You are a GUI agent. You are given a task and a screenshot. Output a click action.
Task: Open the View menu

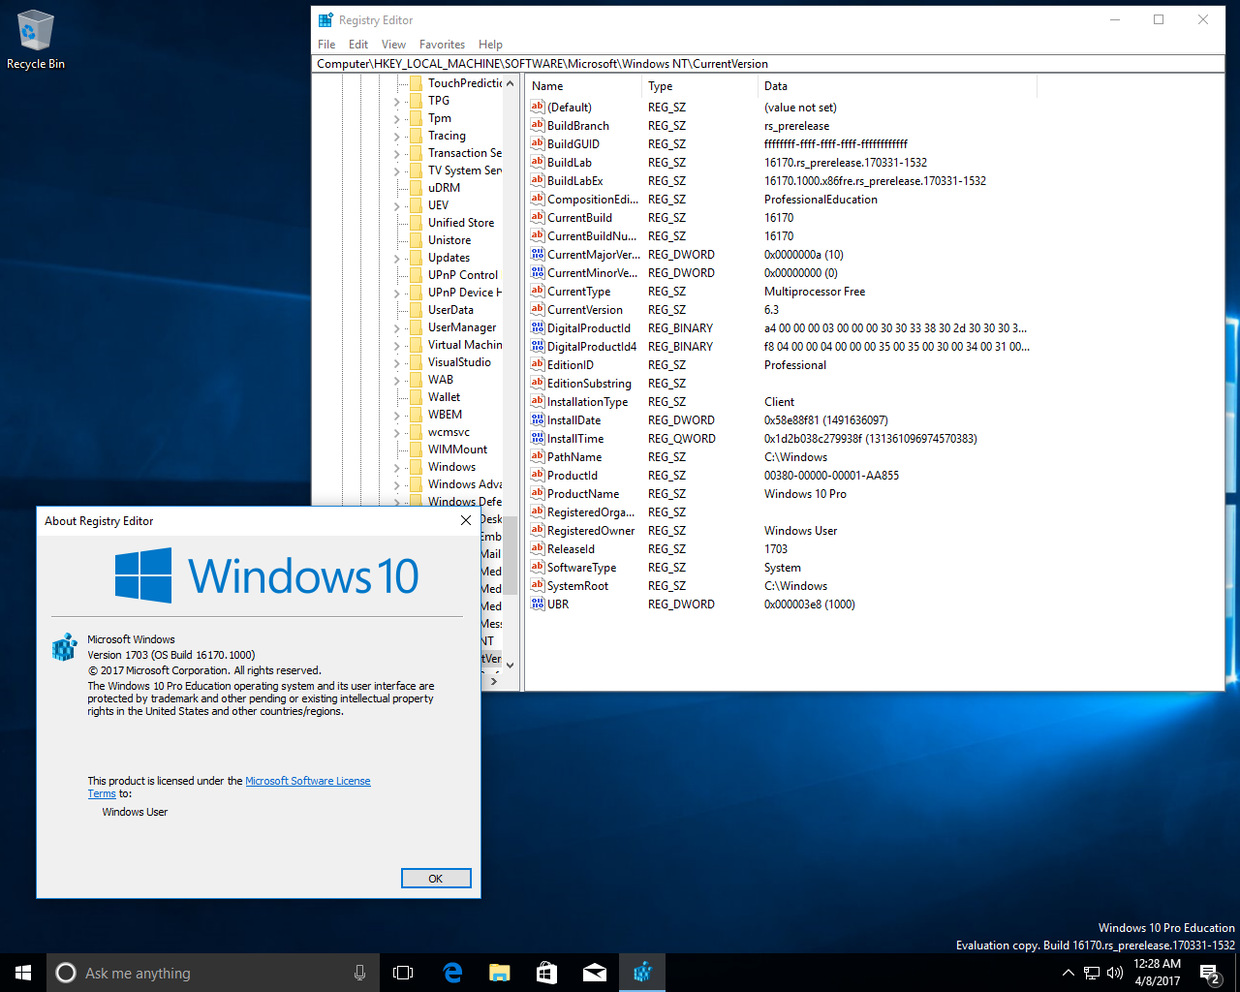tap(393, 45)
